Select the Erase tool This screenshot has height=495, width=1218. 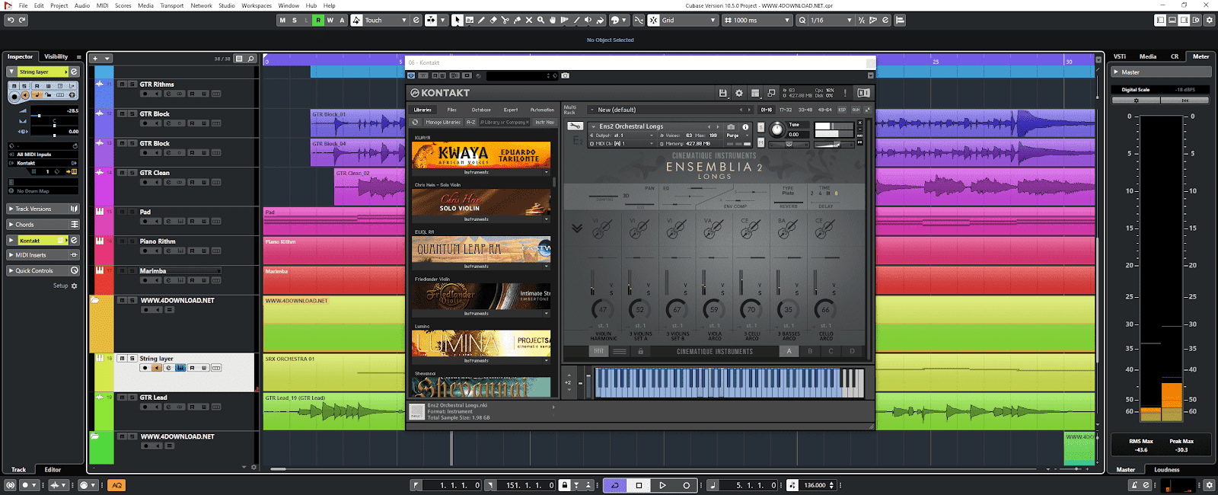point(493,20)
